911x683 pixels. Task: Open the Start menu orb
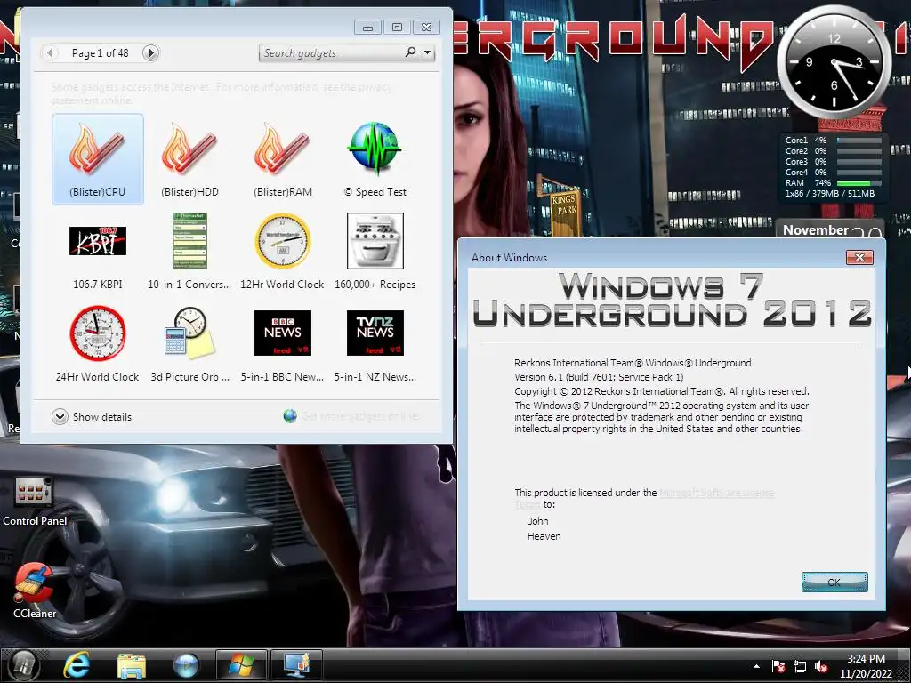23,665
